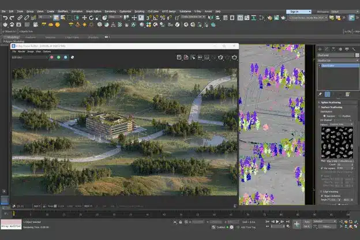Click the Filters... button
This screenshot has width=360, height=240.
(327, 227)
